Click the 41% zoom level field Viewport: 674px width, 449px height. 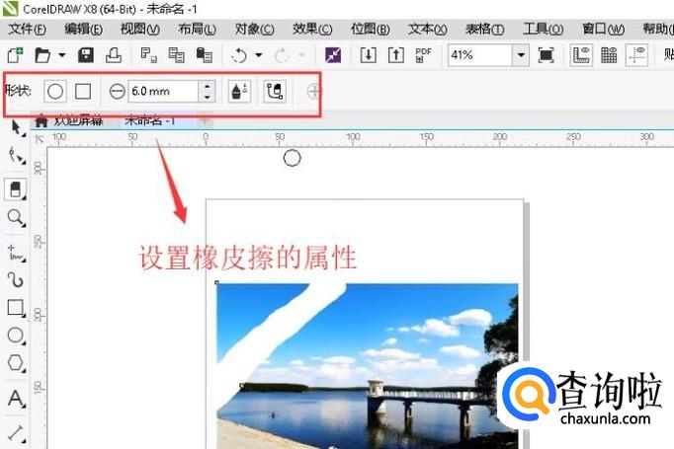pos(479,55)
